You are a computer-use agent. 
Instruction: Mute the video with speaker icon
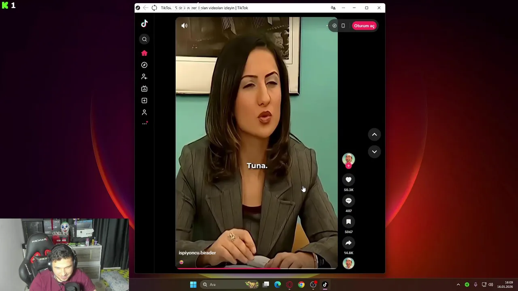point(184,25)
